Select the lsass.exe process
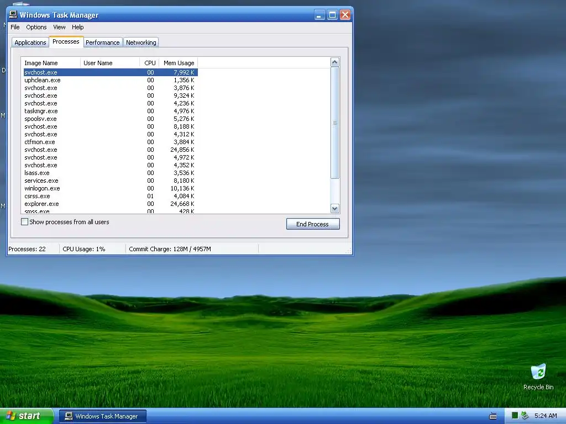The width and height of the screenshot is (566, 424). [111, 173]
